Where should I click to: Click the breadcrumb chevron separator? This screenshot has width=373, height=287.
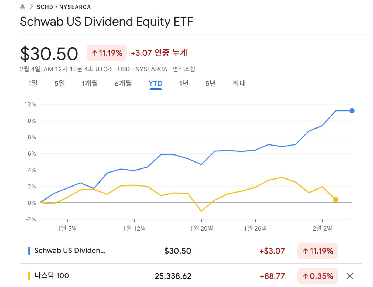click(x=31, y=7)
